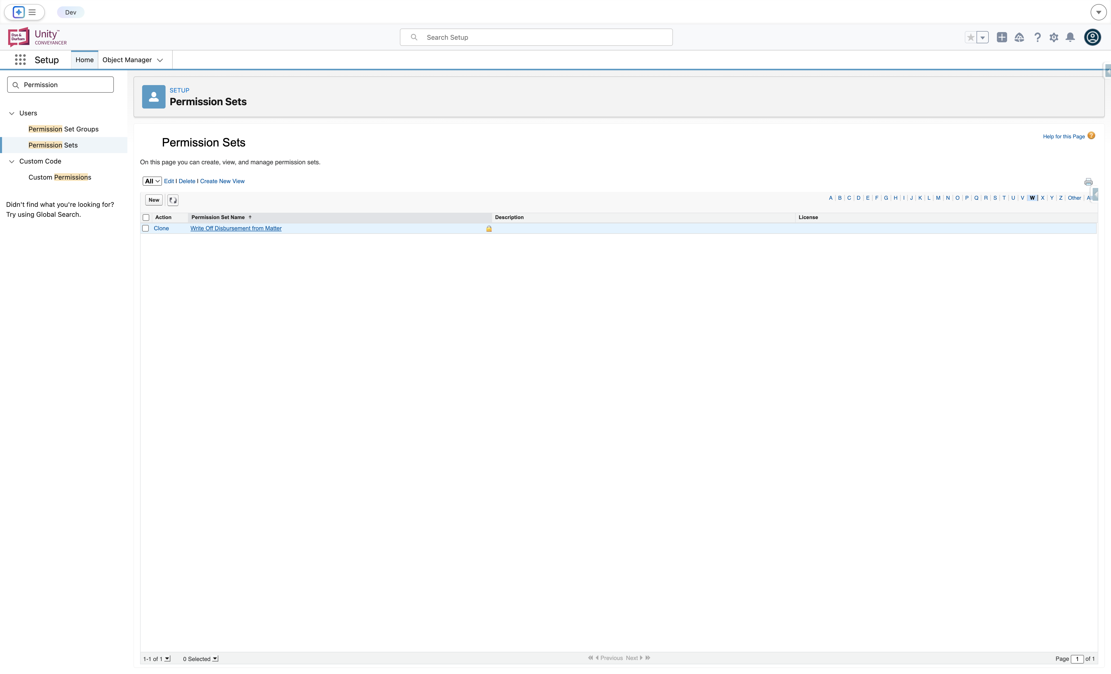Open the user profile avatar
Screen dimensions: 1111x674
[1092, 37]
